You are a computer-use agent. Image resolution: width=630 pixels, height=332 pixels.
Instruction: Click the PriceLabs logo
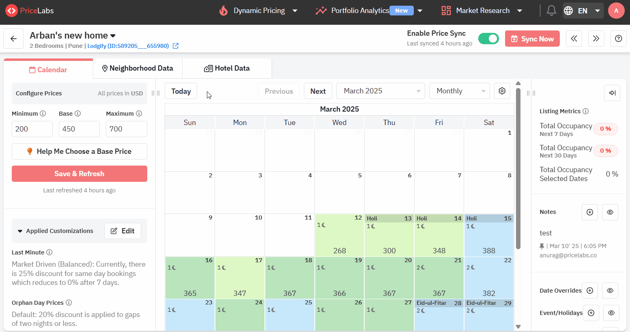(29, 11)
